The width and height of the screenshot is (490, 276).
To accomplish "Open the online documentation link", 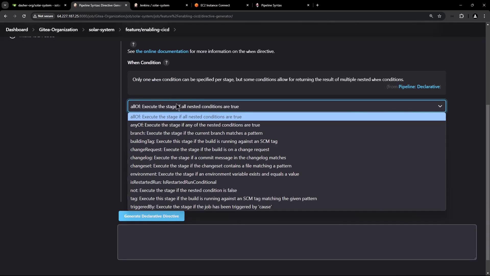I will [162, 51].
